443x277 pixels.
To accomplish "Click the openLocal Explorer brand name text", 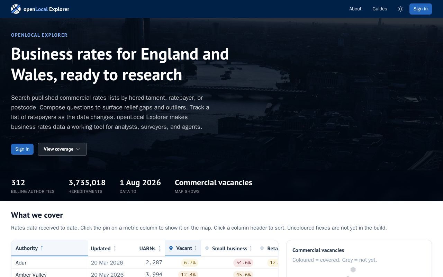I will click(x=46, y=9).
